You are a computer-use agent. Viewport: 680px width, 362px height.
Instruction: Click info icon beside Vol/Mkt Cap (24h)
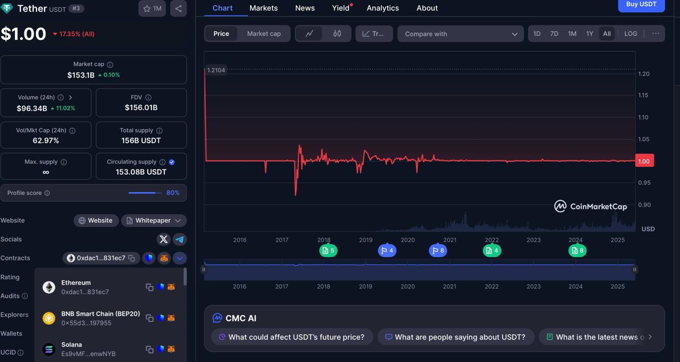coord(72,131)
